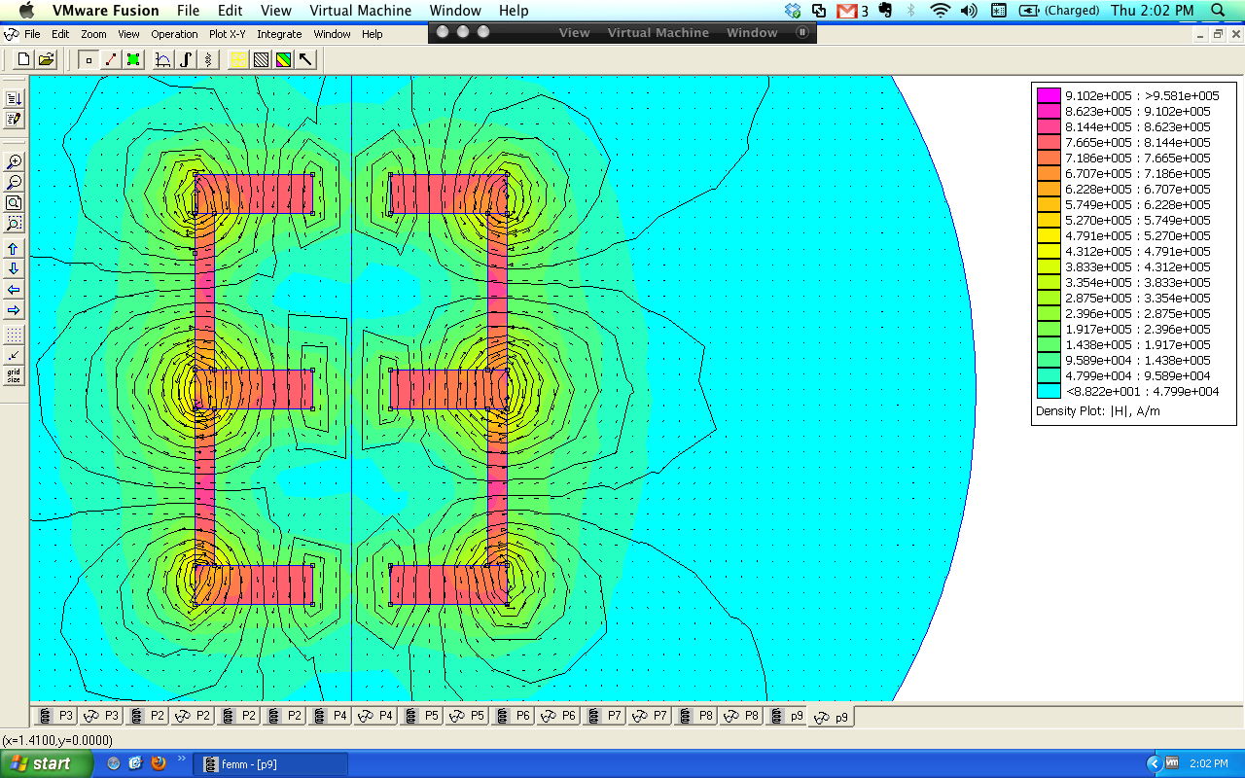
Task: Zoom to natural extents icon
Action: click(14, 202)
